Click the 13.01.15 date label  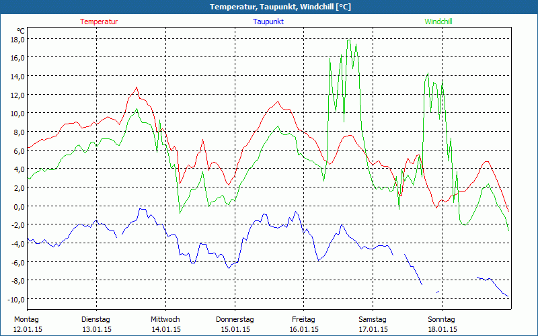click(x=97, y=329)
